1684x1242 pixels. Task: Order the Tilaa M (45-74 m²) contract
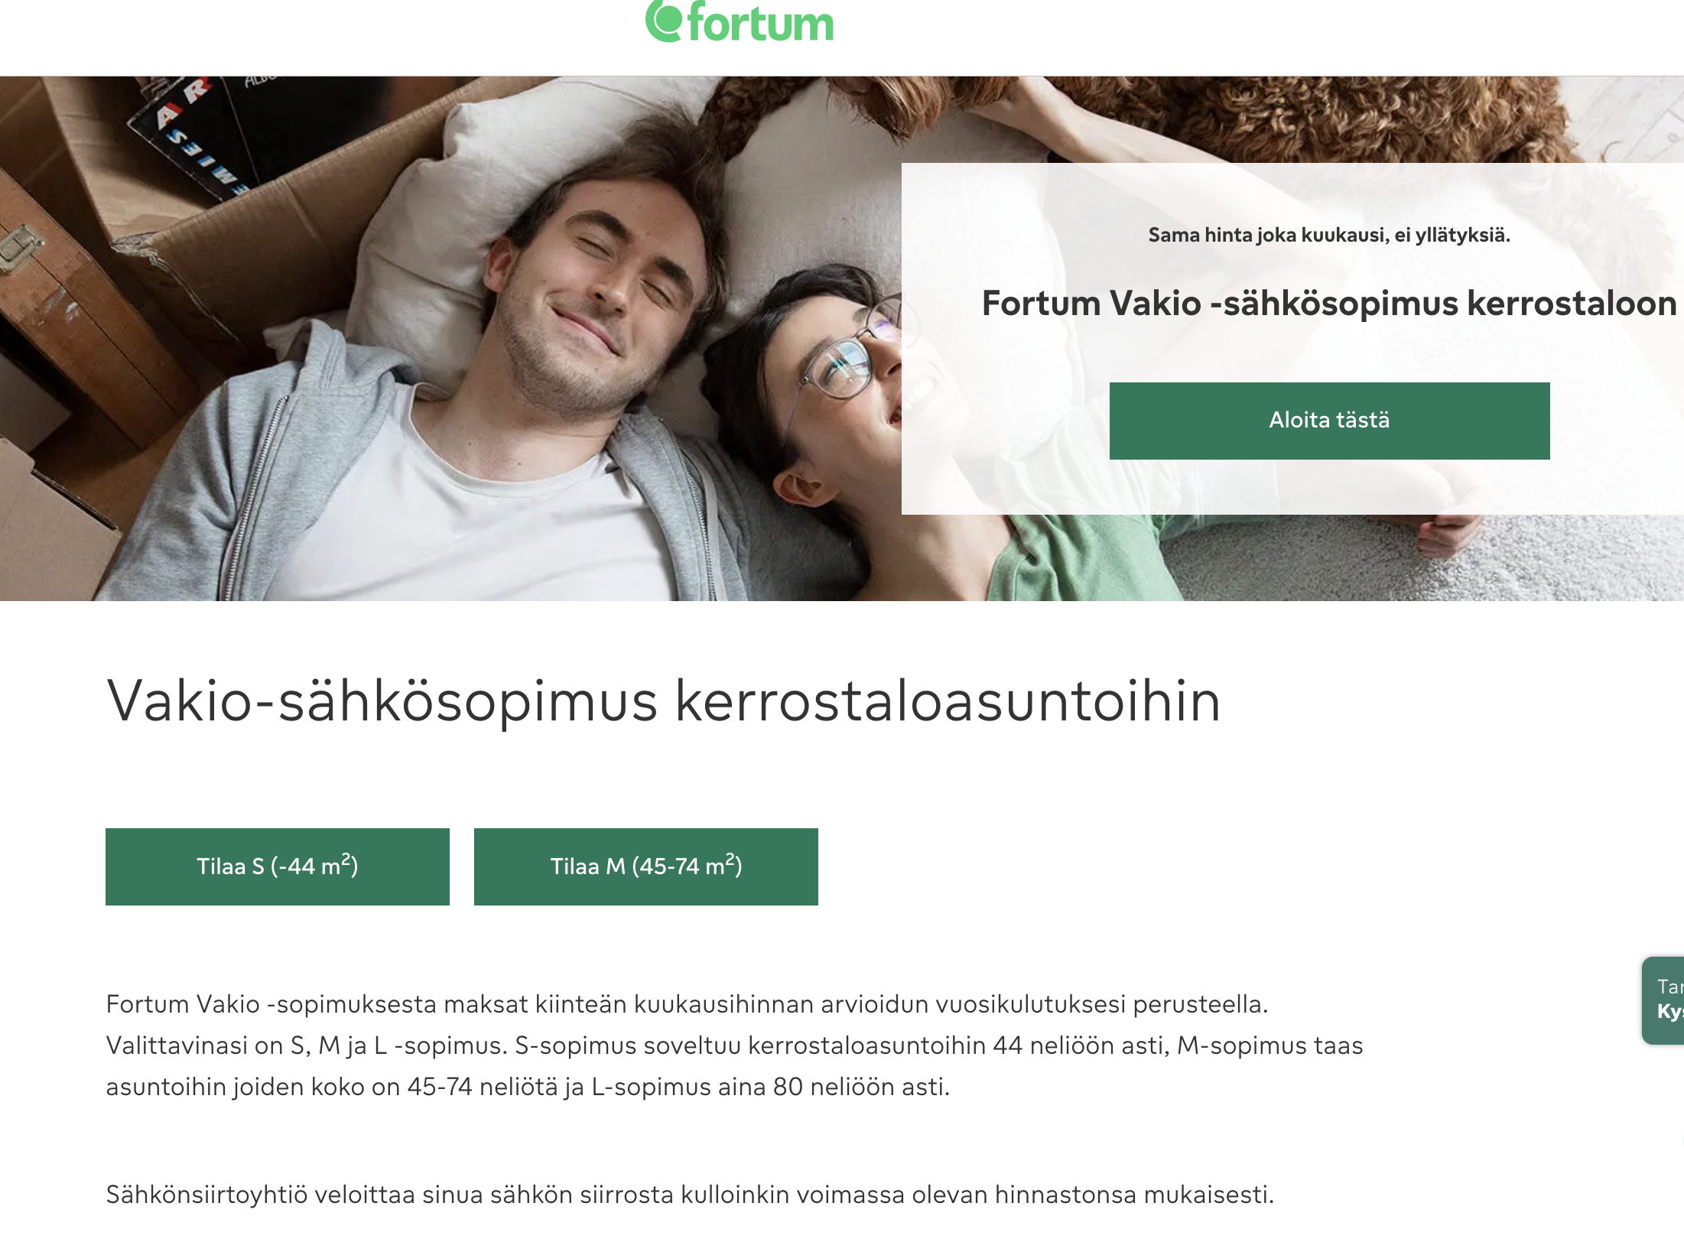point(646,866)
